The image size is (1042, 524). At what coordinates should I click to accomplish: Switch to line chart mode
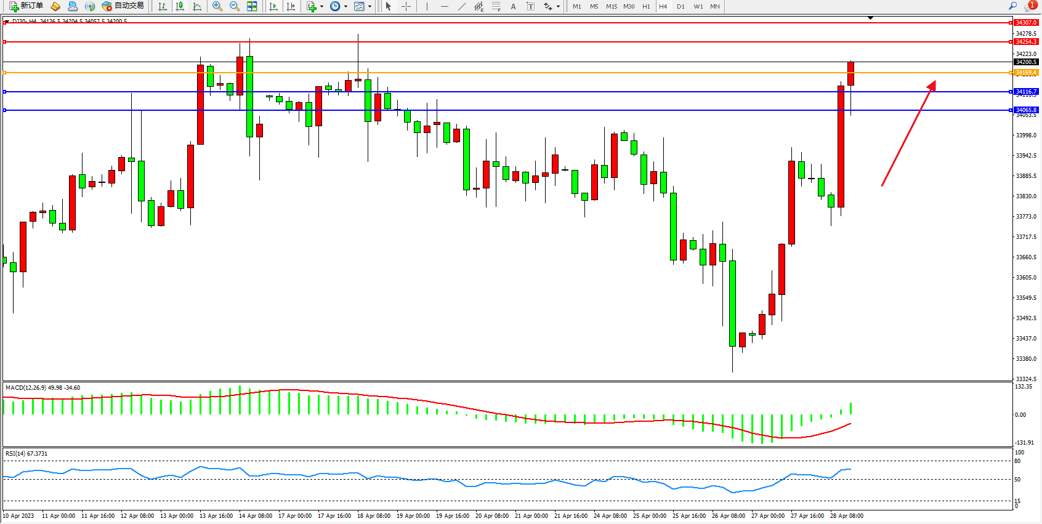pyautogui.click(x=197, y=6)
